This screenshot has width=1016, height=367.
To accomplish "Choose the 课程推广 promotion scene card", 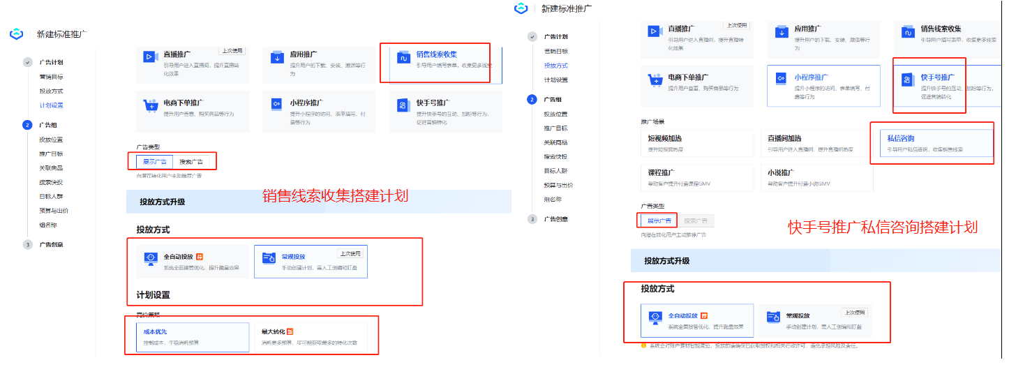I will tap(698, 177).
